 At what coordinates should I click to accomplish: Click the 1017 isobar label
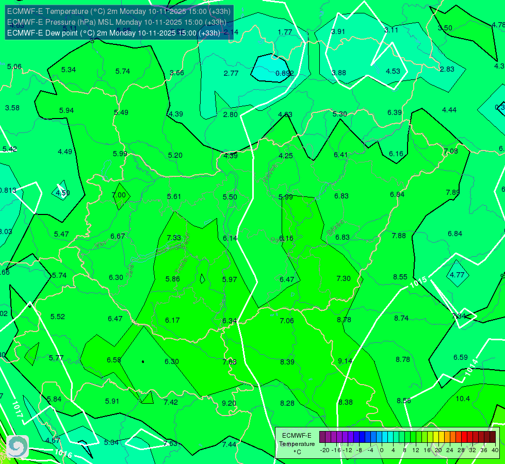click(18, 409)
